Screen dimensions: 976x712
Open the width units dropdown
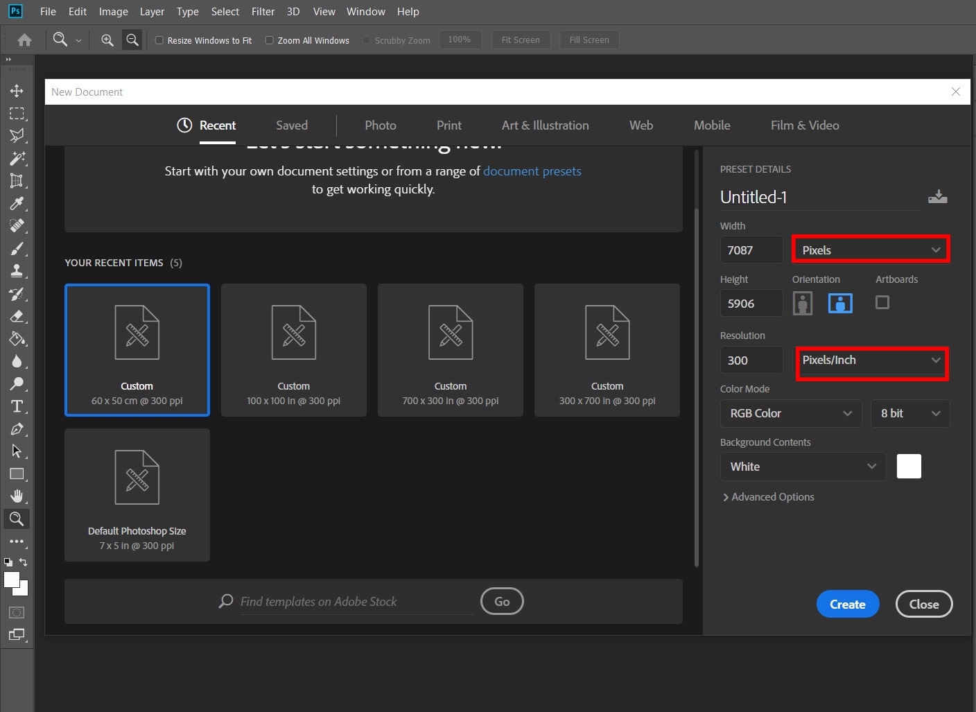pos(871,250)
